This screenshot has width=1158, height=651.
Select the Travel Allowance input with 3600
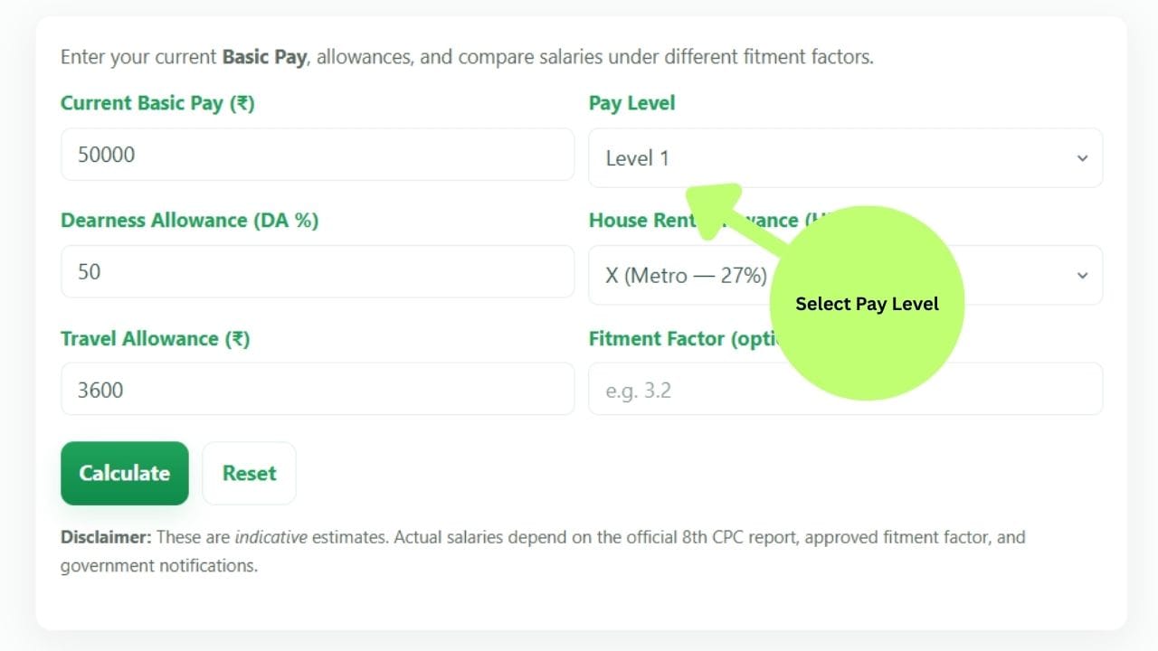(317, 390)
